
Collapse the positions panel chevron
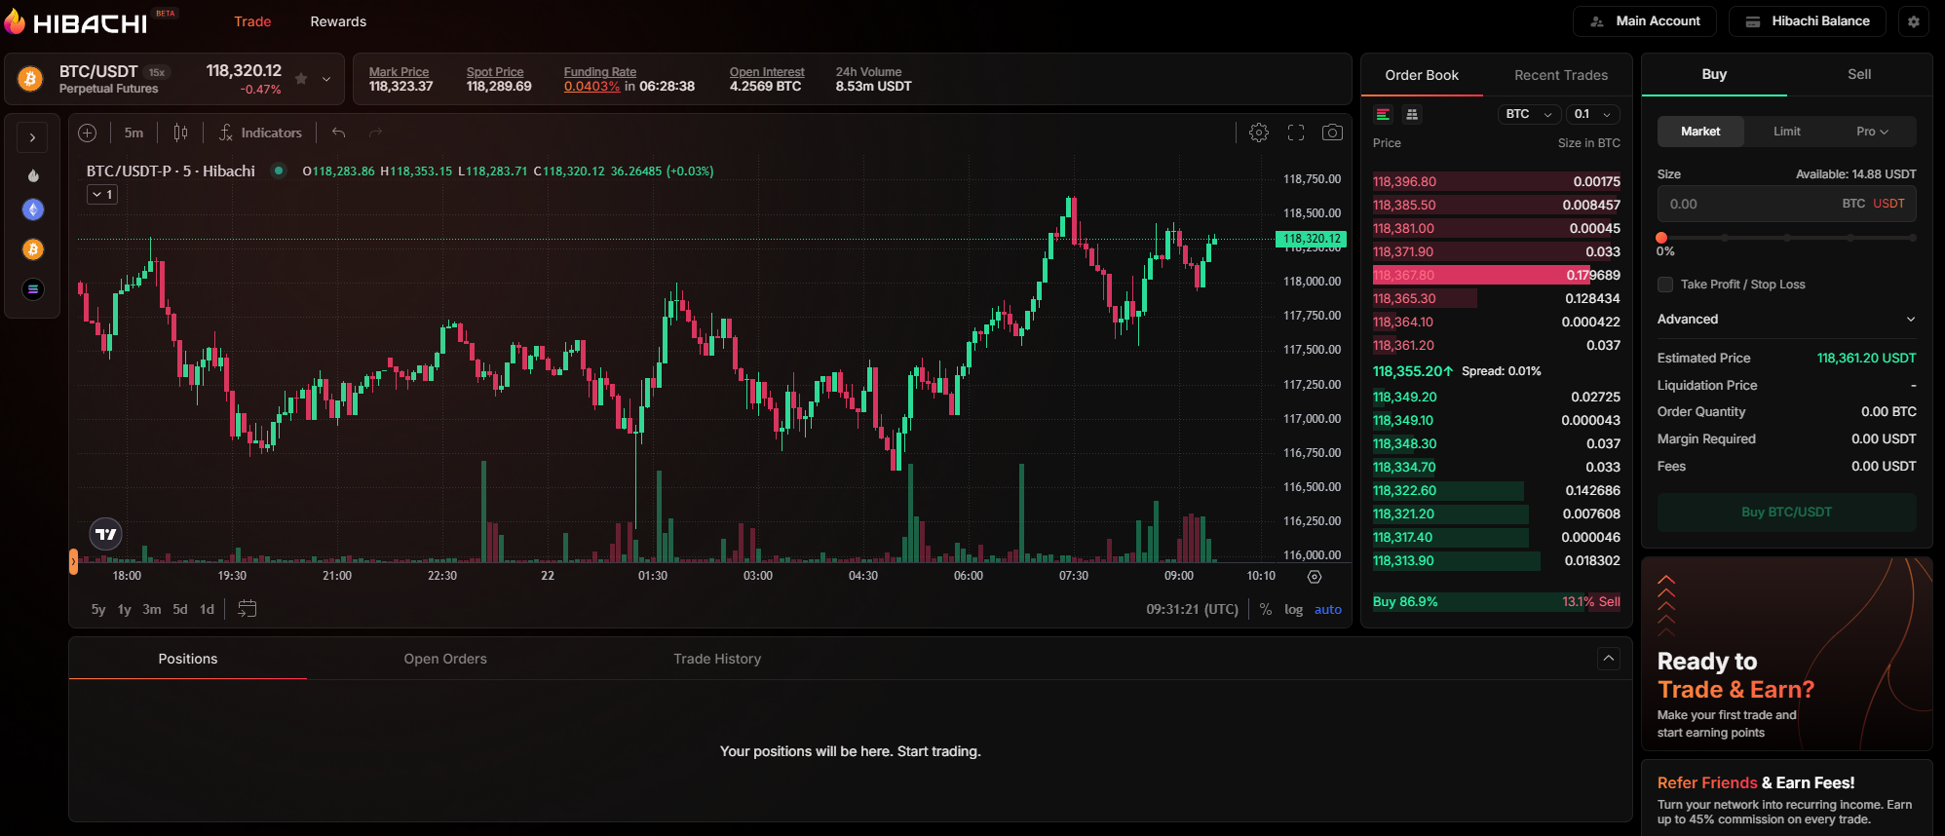click(1609, 659)
